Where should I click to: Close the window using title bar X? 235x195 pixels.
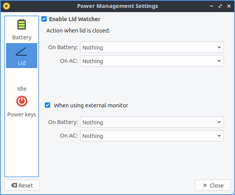tap(229, 6)
